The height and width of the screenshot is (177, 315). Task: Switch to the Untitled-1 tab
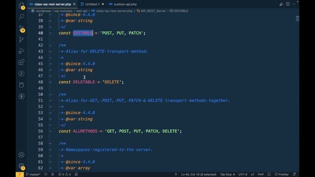pos(92,4)
